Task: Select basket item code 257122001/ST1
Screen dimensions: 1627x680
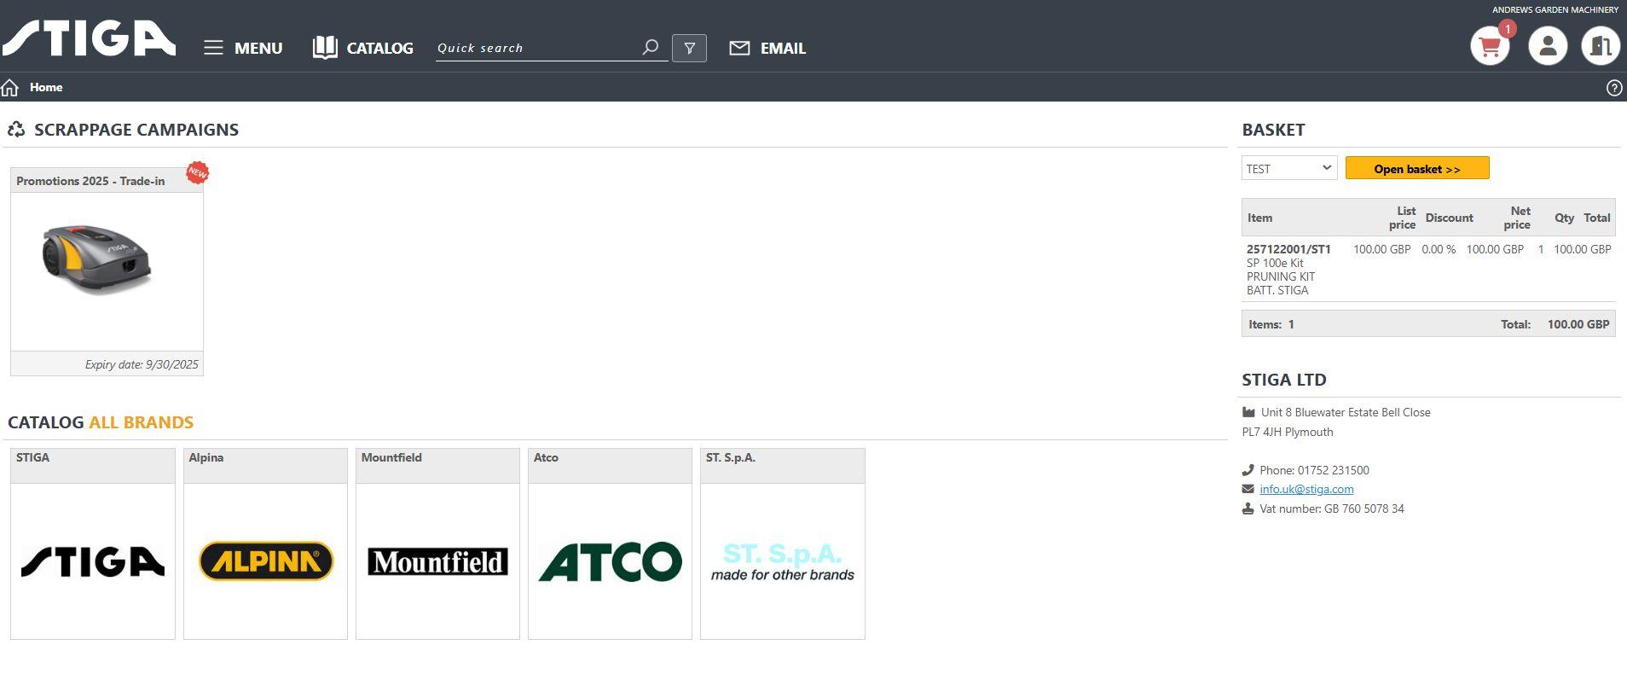Action: [1288, 249]
